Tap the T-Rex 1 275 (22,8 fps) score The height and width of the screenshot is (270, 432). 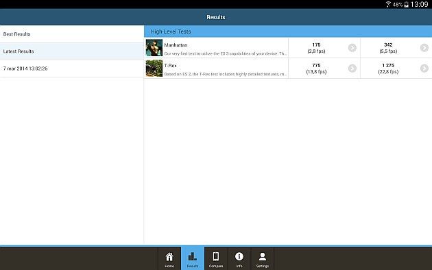388,69
